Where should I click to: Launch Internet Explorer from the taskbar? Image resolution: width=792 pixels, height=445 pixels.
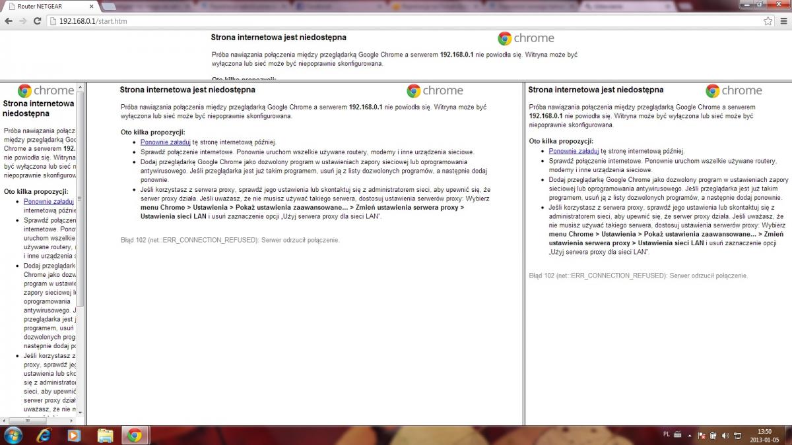[x=44, y=435]
